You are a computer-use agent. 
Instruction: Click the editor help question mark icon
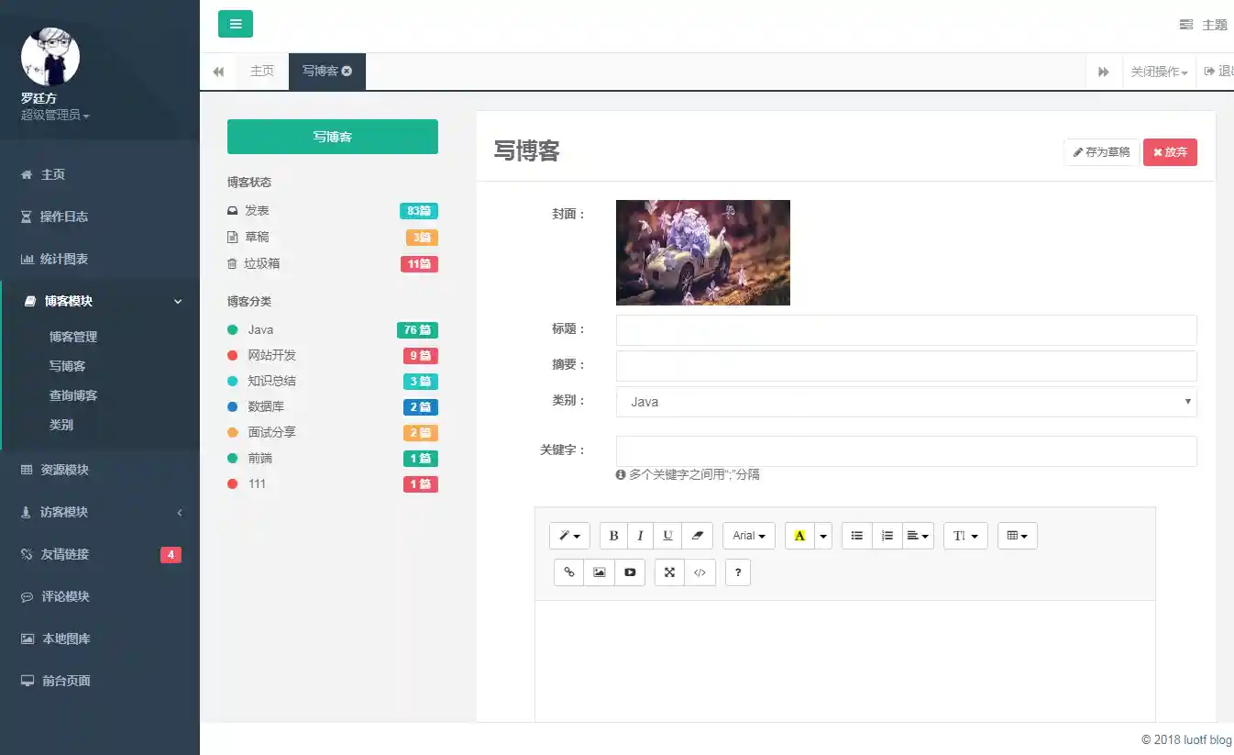[737, 572]
